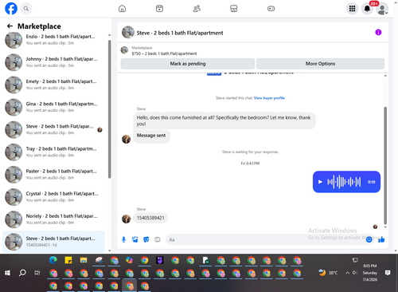Open the Johnny conversation
Image resolution: width=398 pixels, height=292 pixels.
click(54, 62)
